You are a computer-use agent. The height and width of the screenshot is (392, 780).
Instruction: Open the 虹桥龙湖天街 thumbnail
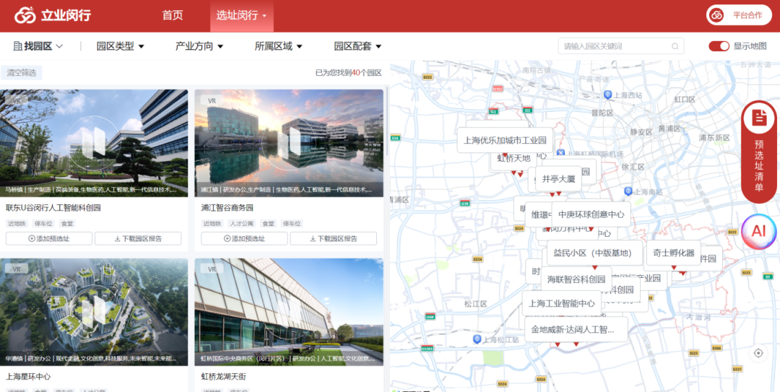(289, 312)
